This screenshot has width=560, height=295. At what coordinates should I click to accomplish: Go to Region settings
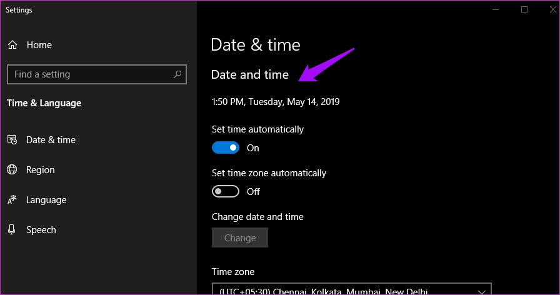[x=41, y=170]
